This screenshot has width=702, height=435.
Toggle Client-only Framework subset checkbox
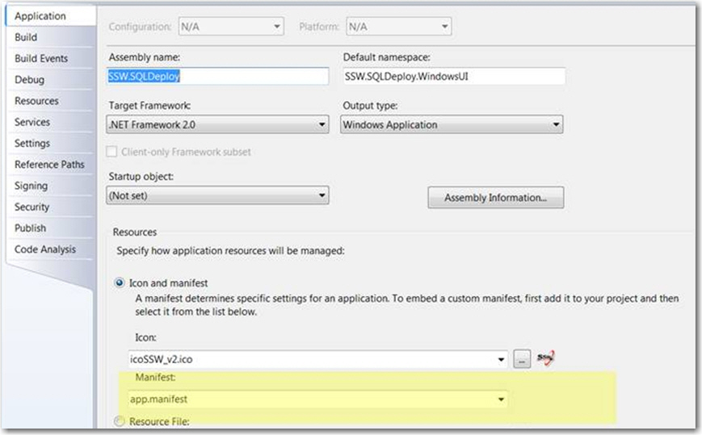tap(114, 152)
